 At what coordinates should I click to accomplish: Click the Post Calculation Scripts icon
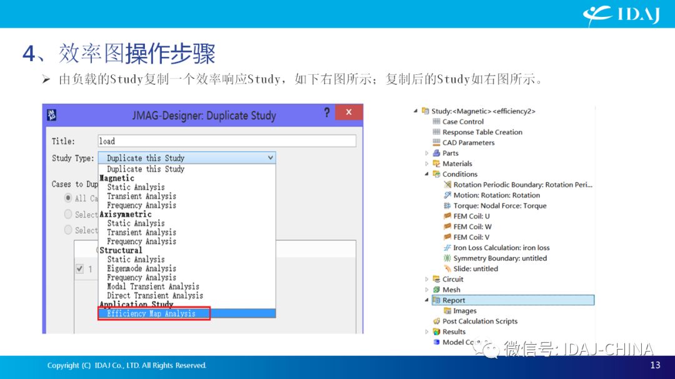[x=436, y=321]
